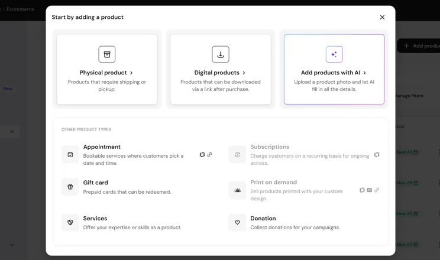Click 'Offer your expertise or skills as a product.'
The height and width of the screenshot is (260, 440).
click(132, 227)
